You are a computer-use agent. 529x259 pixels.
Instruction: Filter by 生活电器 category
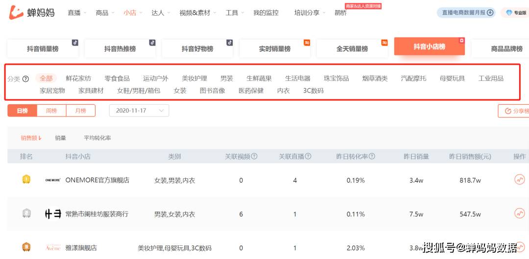click(x=298, y=78)
